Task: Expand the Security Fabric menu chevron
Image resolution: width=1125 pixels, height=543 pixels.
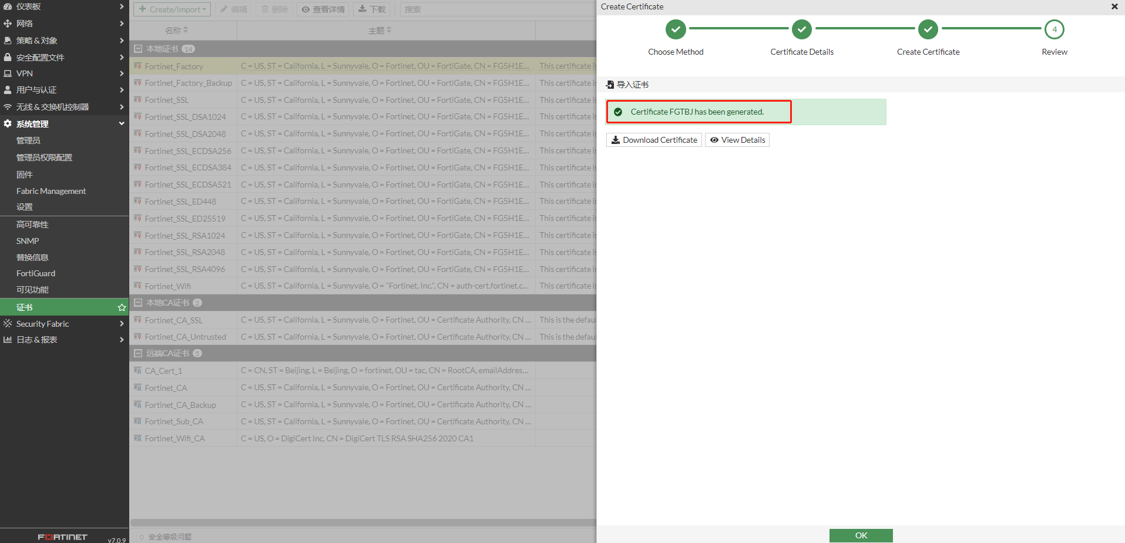Action: point(122,324)
